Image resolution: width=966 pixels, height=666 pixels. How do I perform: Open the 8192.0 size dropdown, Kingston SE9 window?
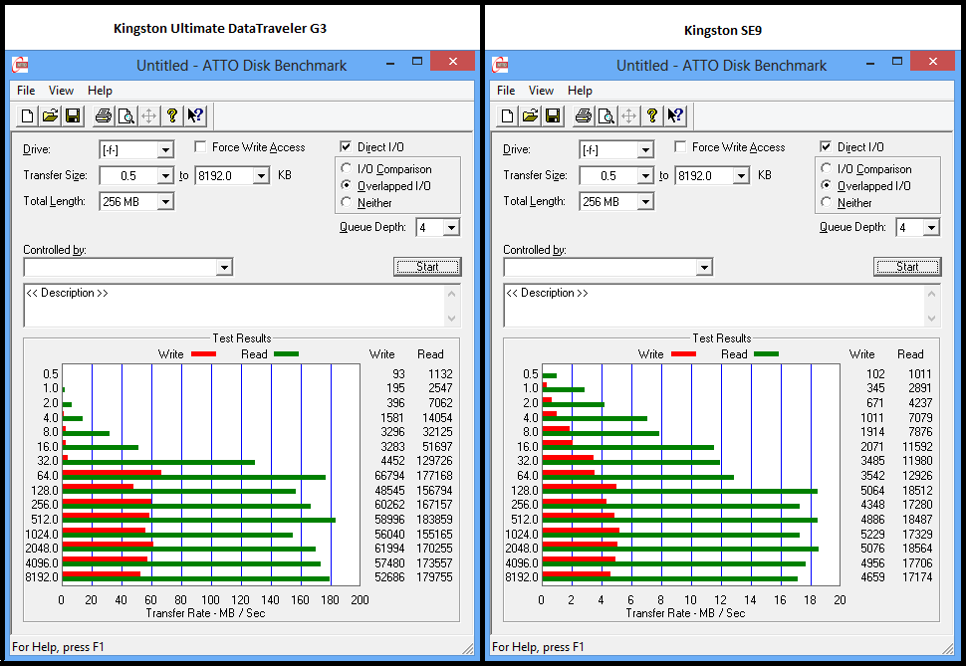tap(741, 175)
